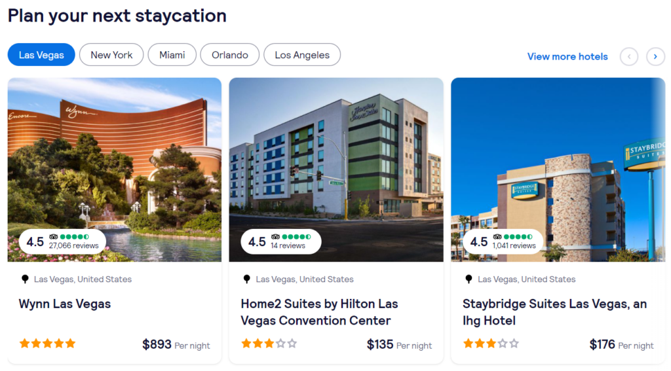Open the View more hotels link
This screenshot has width=671, height=371.
click(x=567, y=56)
